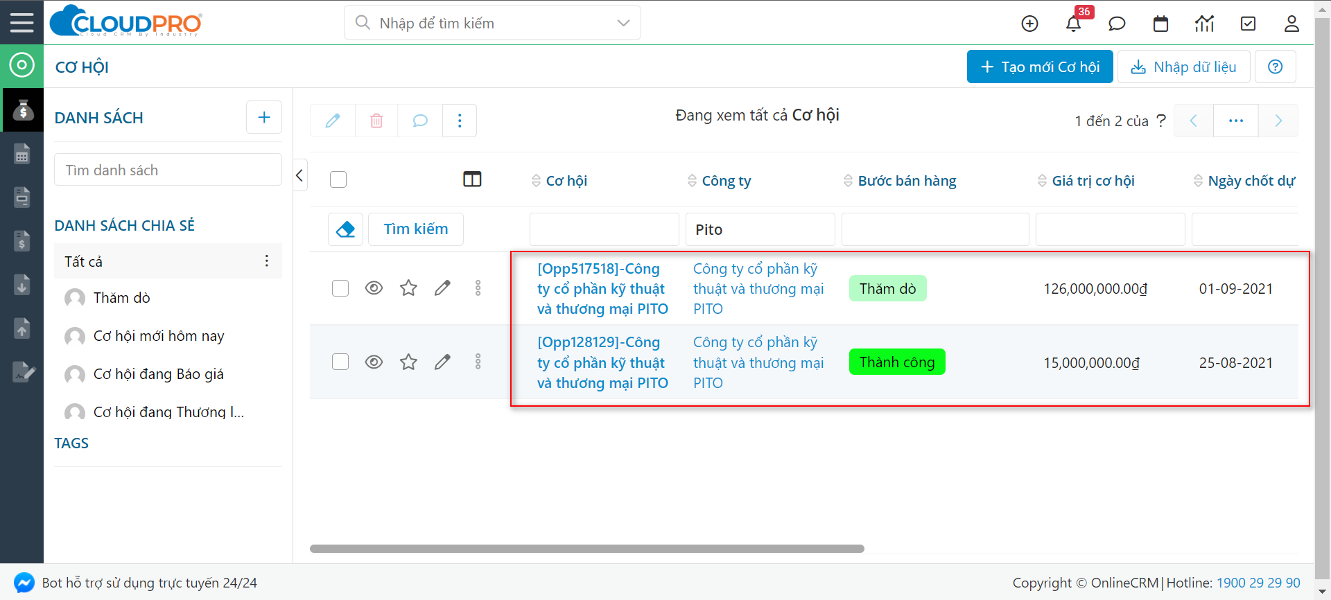
Task: Open the reports chart icon in header
Action: (1204, 24)
